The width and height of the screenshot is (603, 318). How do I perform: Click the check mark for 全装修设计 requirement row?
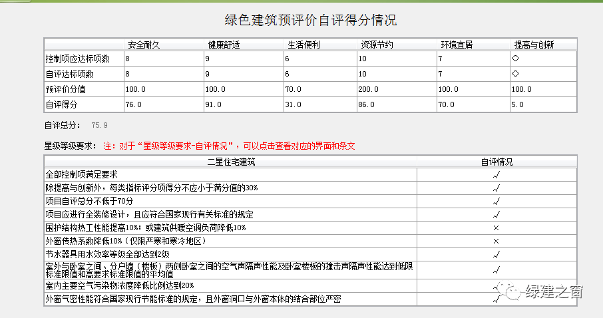[x=496, y=214]
